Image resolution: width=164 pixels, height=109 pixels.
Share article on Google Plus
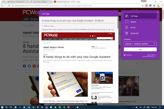pos(34,66)
